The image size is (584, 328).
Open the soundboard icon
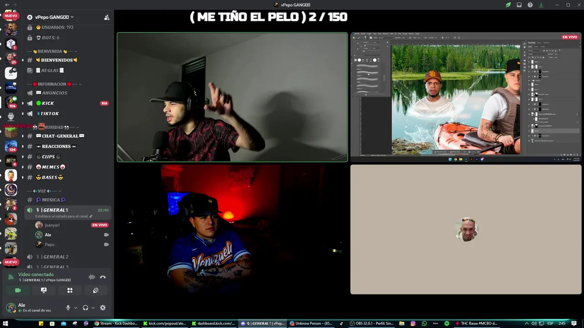(96, 290)
